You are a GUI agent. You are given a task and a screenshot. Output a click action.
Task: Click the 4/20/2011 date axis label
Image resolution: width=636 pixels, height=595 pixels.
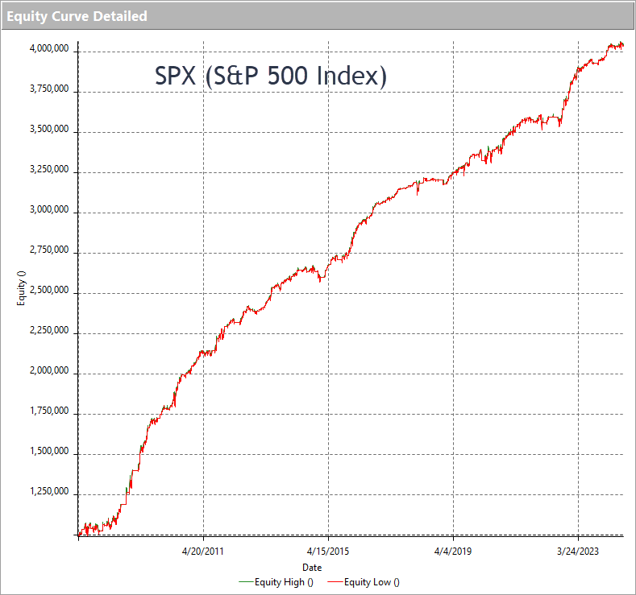click(202, 551)
